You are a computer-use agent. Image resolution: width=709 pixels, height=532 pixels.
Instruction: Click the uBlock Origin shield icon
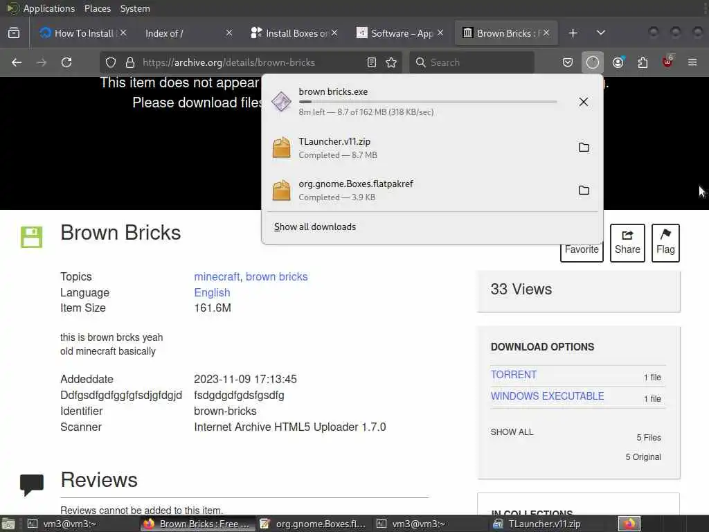pos(668,62)
